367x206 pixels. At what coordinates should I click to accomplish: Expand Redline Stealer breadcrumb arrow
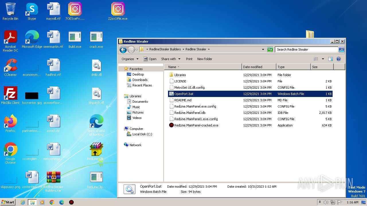tap(209, 49)
